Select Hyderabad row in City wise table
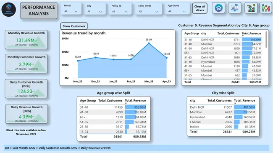273x153 pixels. tap(223, 117)
